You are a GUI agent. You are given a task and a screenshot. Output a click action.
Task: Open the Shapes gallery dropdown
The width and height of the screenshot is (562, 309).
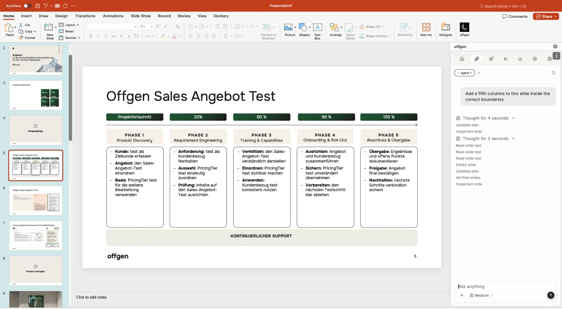[x=310, y=27]
